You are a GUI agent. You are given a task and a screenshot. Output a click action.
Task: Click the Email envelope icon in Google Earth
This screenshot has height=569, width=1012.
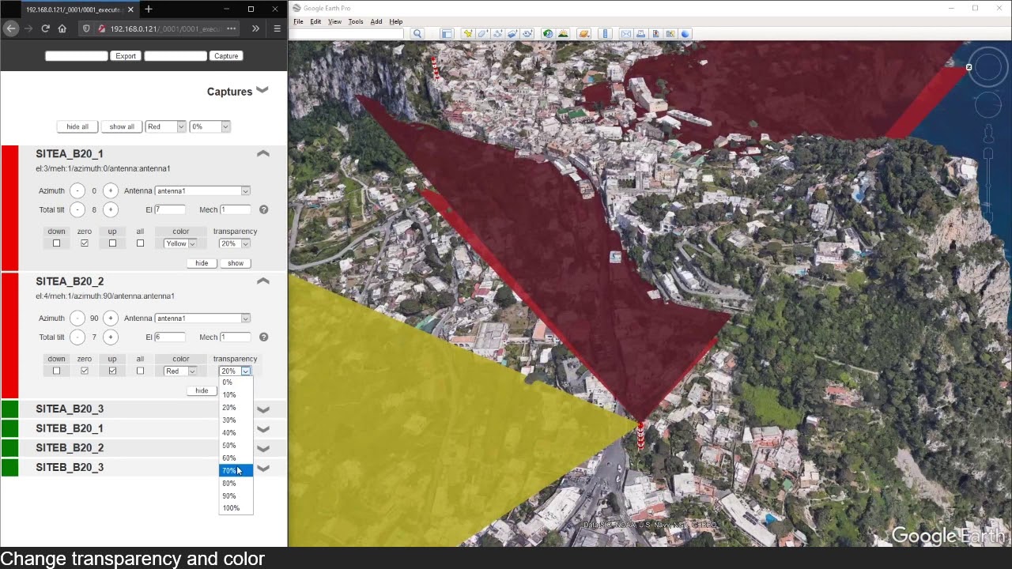626,33
